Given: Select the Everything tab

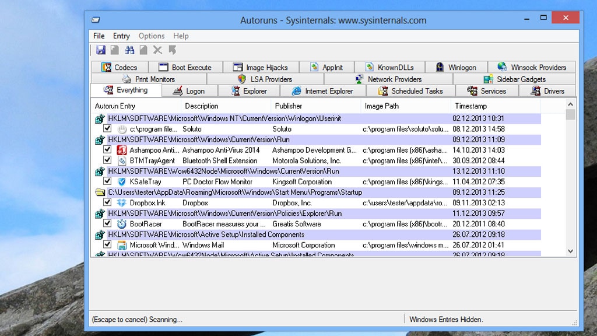Looking at the screenshot, I should coord(126,90).
